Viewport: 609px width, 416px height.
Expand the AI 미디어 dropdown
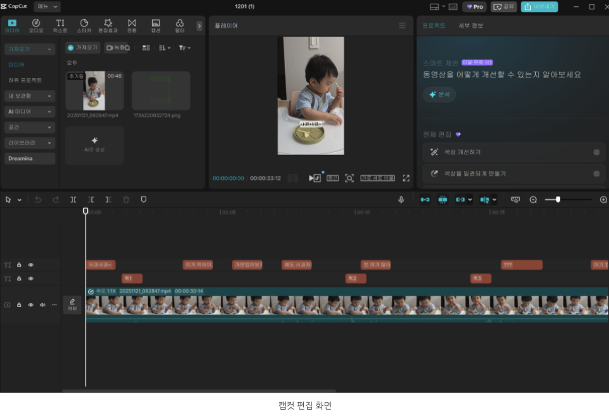point(30,112)
